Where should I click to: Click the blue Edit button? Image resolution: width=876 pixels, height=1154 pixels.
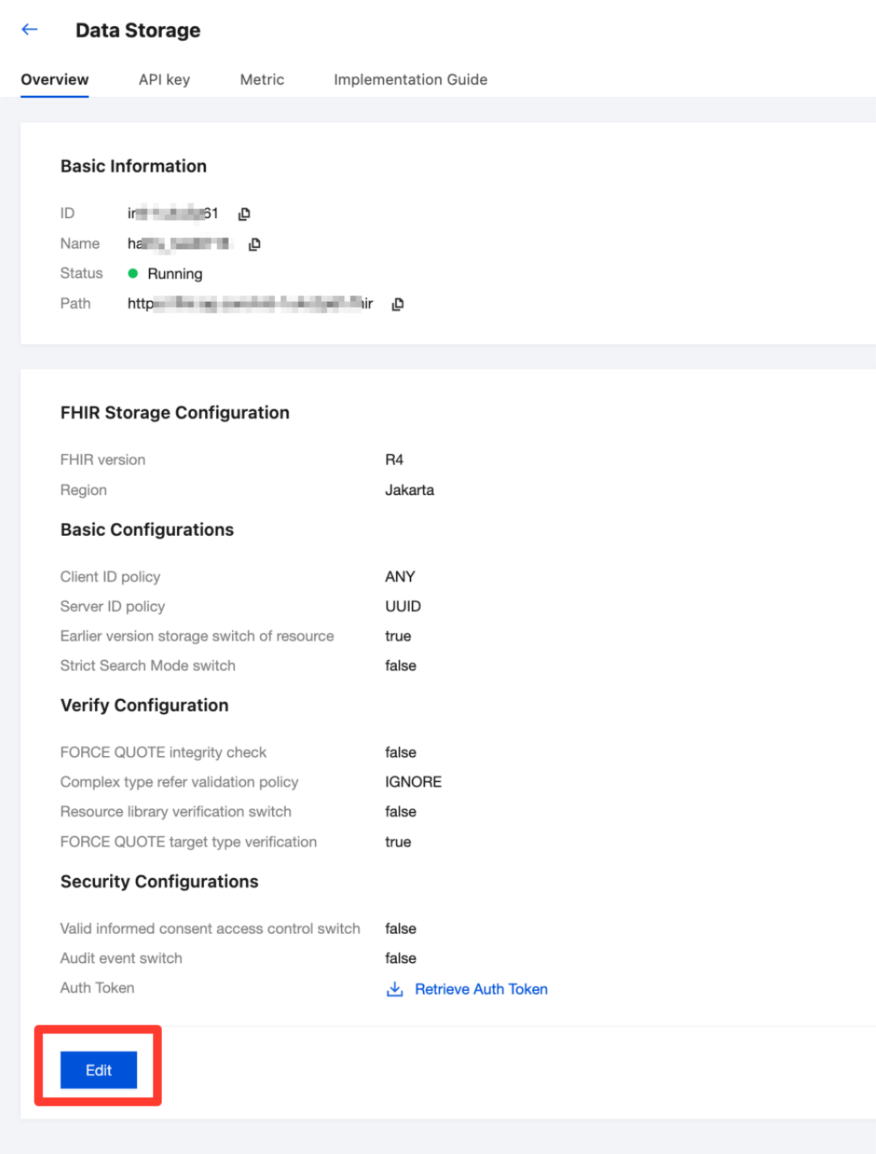pyautogui.click(x=98, y=1070)
